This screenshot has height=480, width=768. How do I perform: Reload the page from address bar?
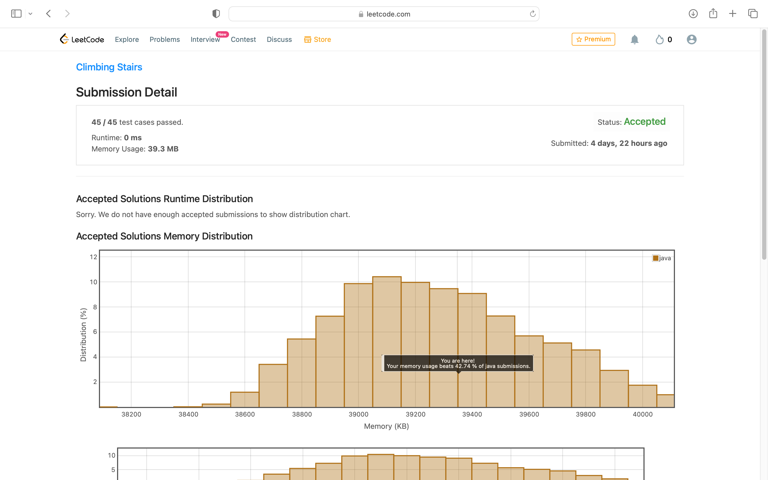533,14
